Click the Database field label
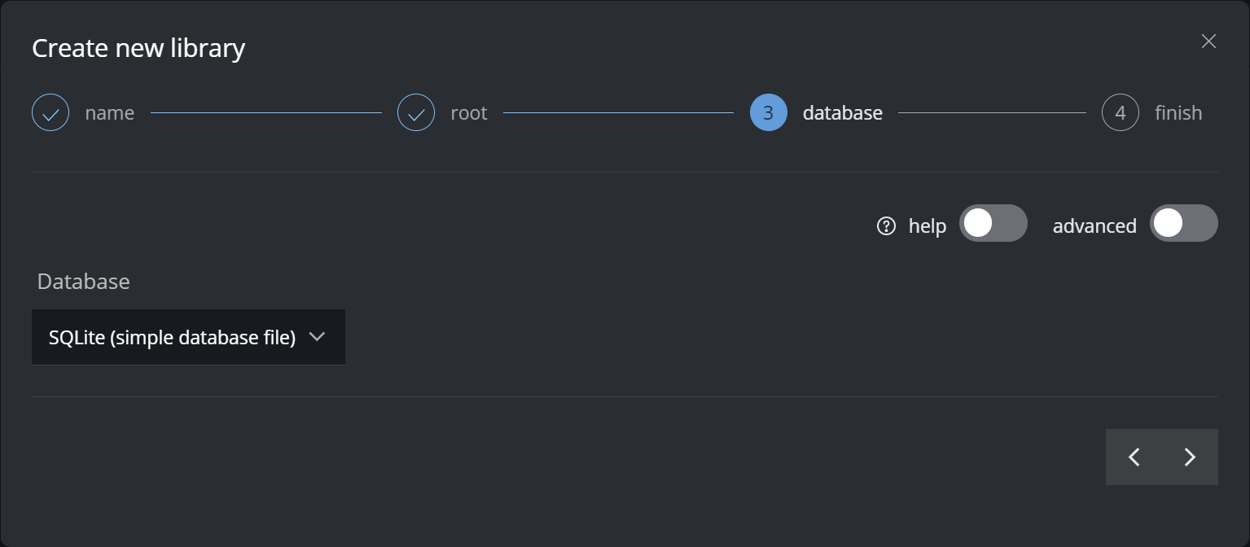 pos(83,282)
